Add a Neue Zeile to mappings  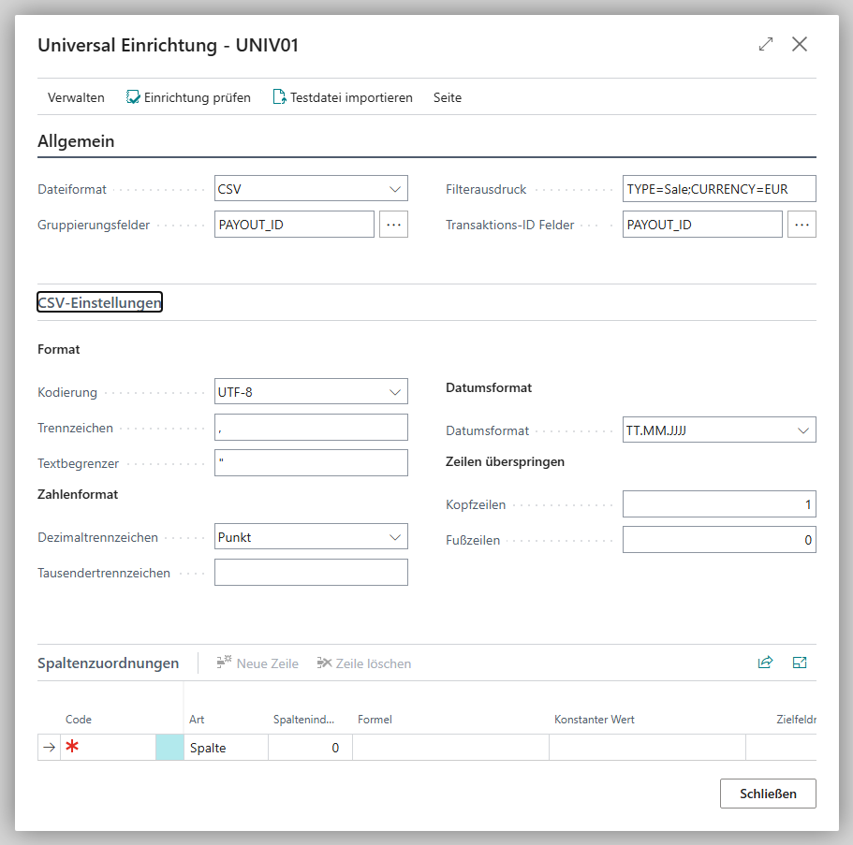tap(257, 663)
